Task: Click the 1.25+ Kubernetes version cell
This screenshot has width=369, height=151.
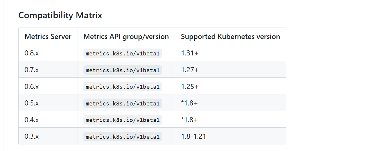Action: click(190, 87)
